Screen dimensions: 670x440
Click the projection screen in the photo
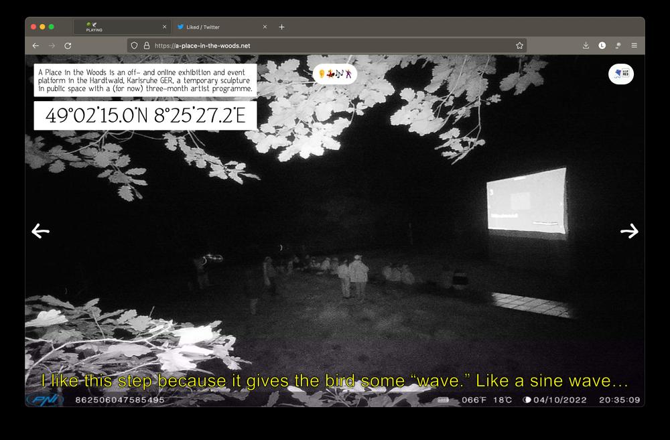(527, 202)
